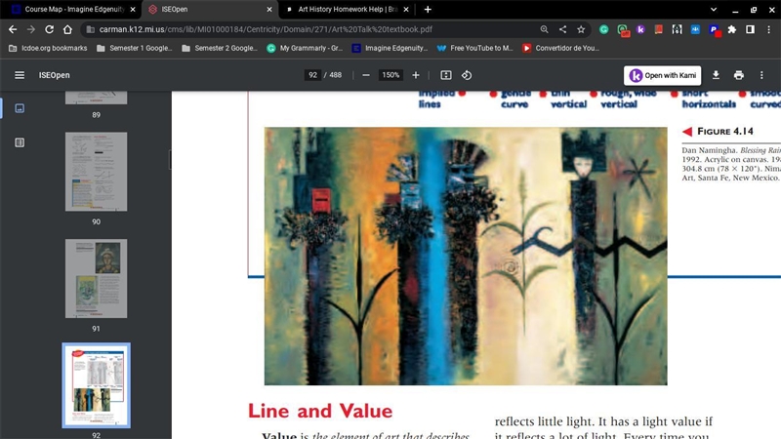Open the Semester 1 Google bookmarks folder

tap(135, 48)
